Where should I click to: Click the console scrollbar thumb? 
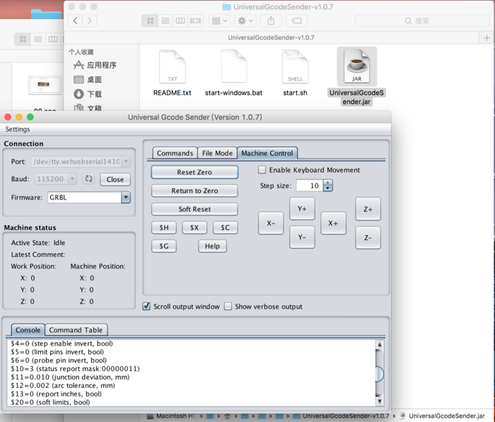380,375
